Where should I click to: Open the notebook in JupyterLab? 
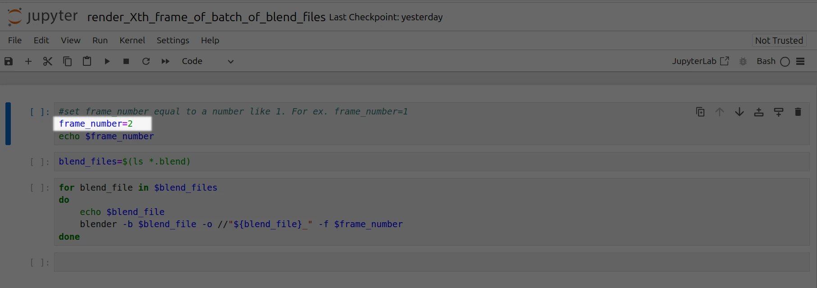click(700, 61)
